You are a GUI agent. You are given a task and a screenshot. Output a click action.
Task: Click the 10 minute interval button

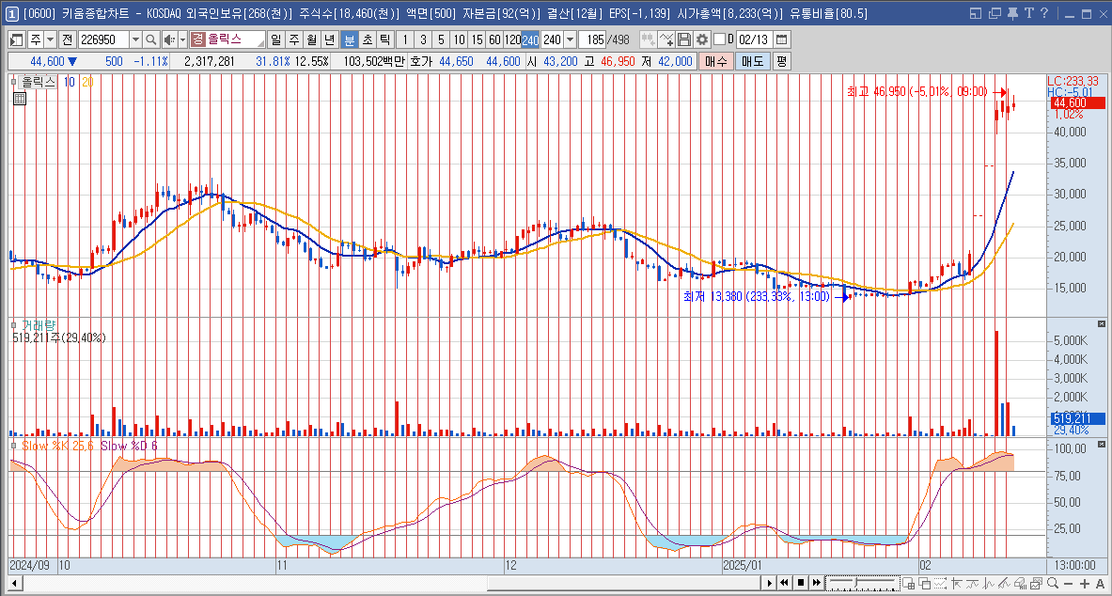pyautogui.click(x=460, y=39)
